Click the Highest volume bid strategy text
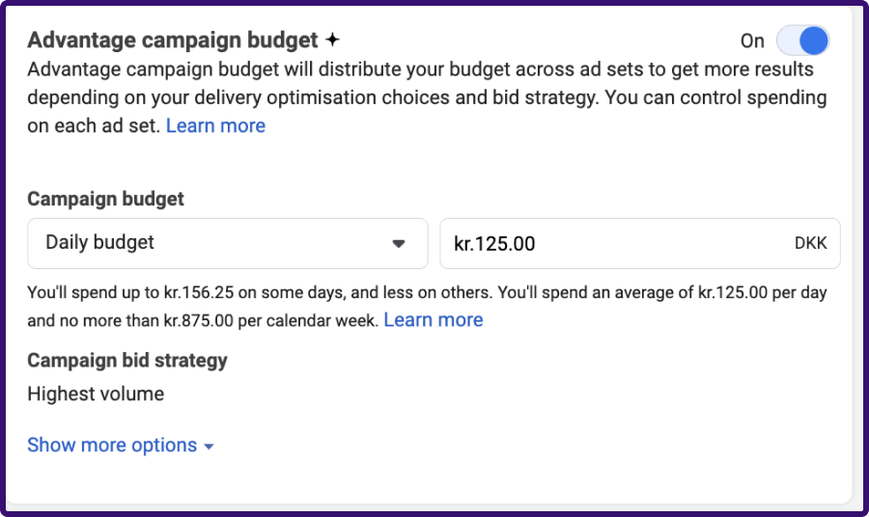The height and width of the screenshot is (517, 869). [96, 394]
